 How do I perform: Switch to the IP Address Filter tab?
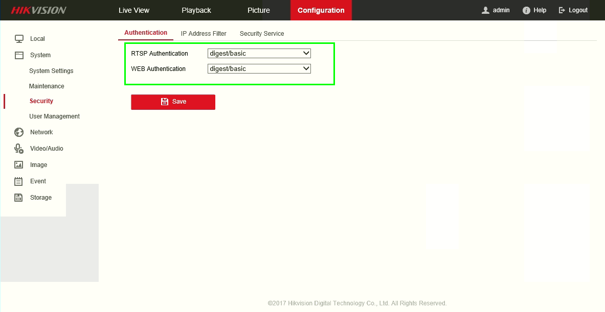pyautogui.click(x=203, y=33)
